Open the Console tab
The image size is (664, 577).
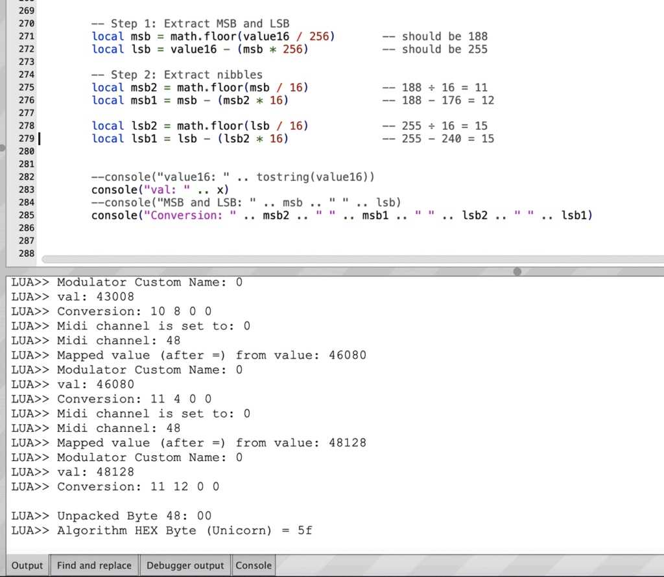click(254, 565)
